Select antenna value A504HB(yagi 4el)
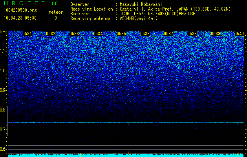The height and width of the screenshot is (157, 247). click(x=139, y=18)
